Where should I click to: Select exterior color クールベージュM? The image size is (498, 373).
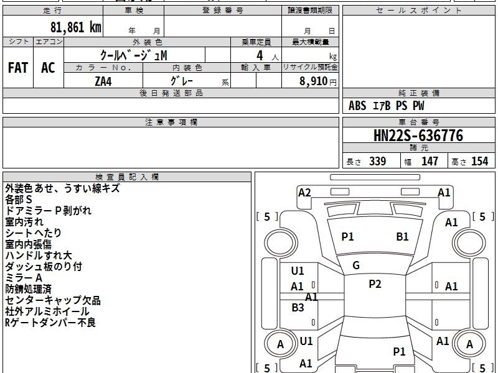[x=133, y=55]
